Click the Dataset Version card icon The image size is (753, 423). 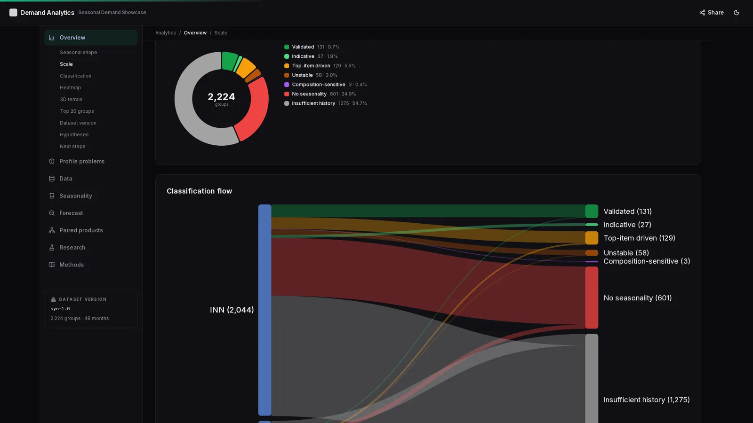tap(53, 299)
